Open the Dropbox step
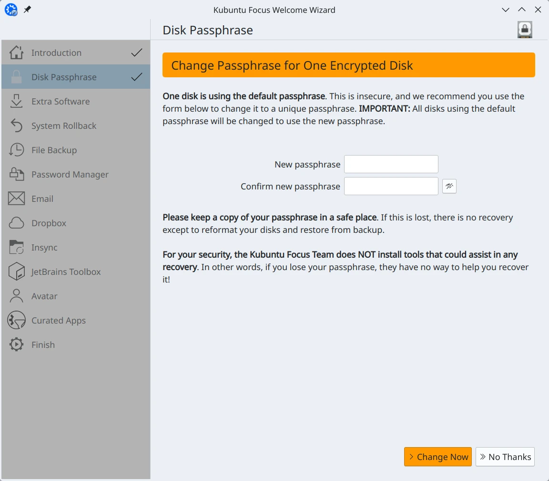The image size is (549, 481). (76, 223)
